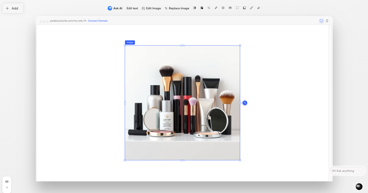Screen dimensions: 368x193
Task: Open the target-shaped settings icon
Action: pos(223,8)
